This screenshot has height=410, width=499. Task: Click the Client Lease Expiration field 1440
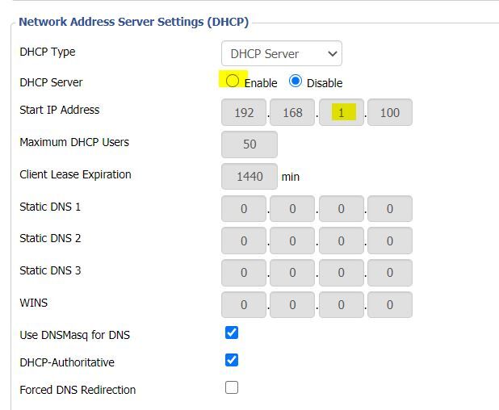249,177
